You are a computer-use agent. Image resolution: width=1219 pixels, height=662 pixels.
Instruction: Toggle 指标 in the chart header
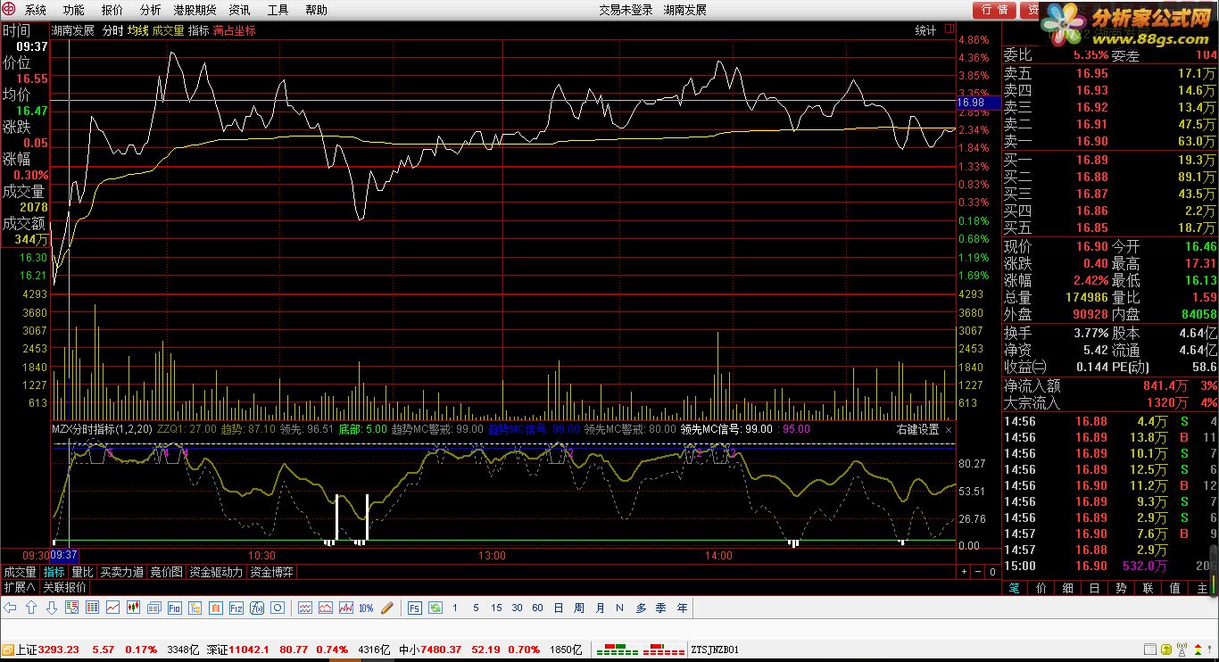coord(198,30)
